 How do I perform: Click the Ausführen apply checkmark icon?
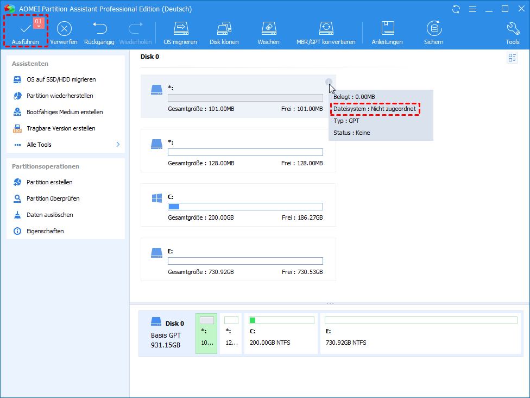[26, 29]
